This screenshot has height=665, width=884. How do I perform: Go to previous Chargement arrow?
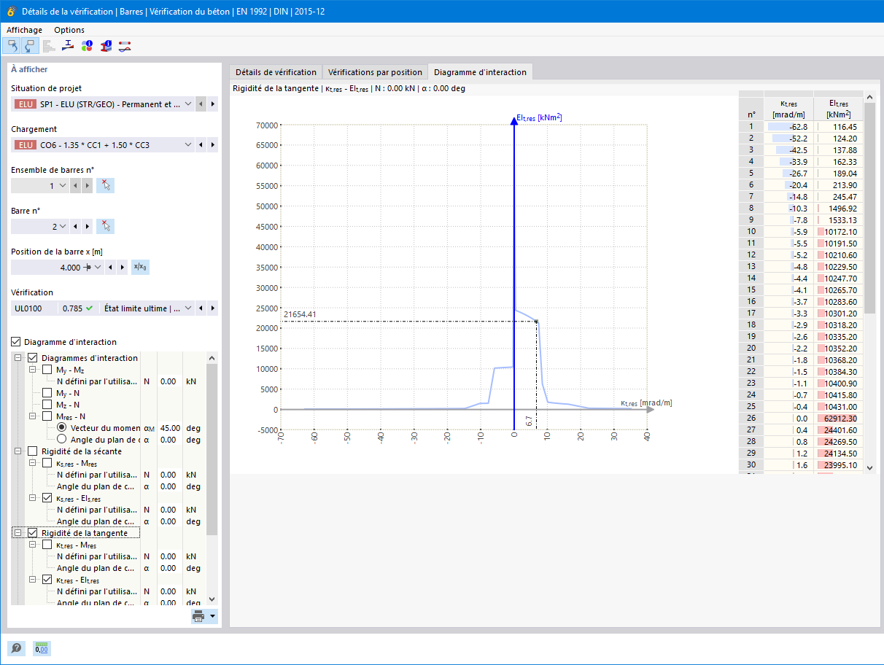201,145
